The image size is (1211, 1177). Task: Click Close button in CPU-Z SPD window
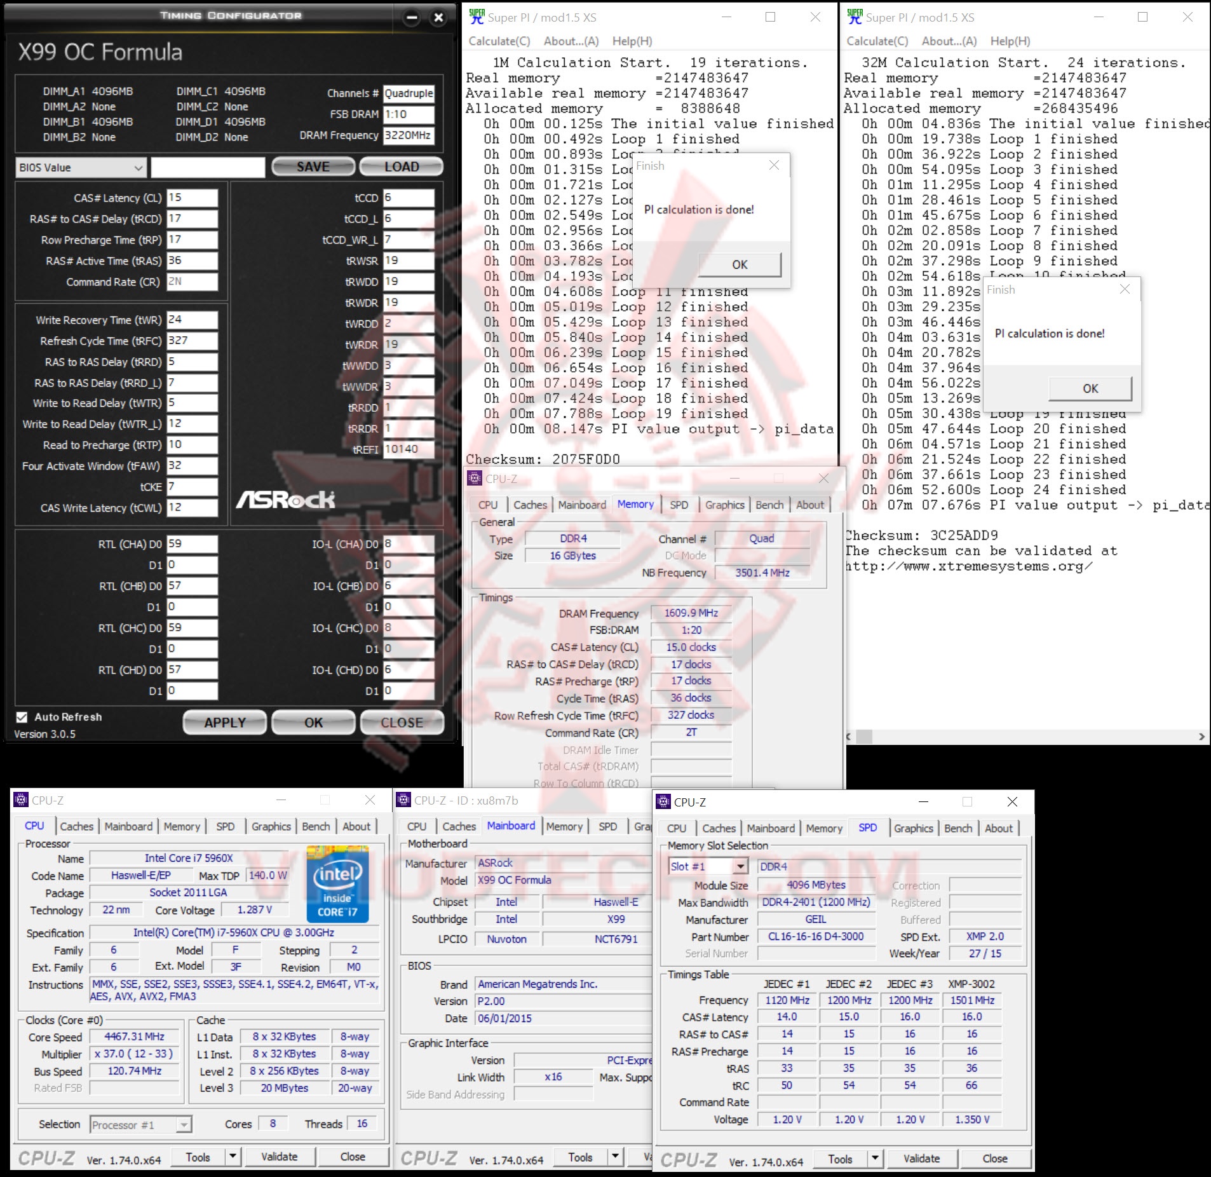(x=995, y=1159)
